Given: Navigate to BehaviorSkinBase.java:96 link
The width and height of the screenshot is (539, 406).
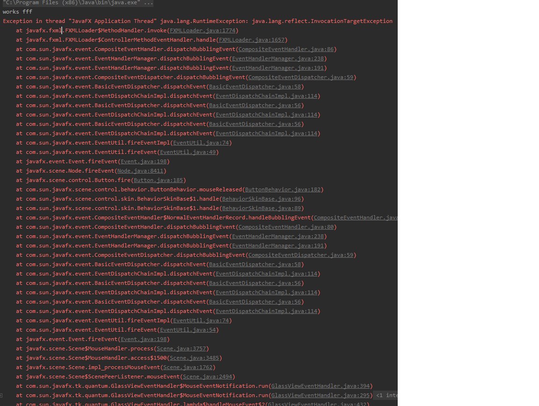Looking at the screenshot, I should point(261,199).
